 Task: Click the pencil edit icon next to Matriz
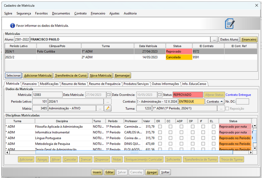pyautogui.click(x=108, y=108)
